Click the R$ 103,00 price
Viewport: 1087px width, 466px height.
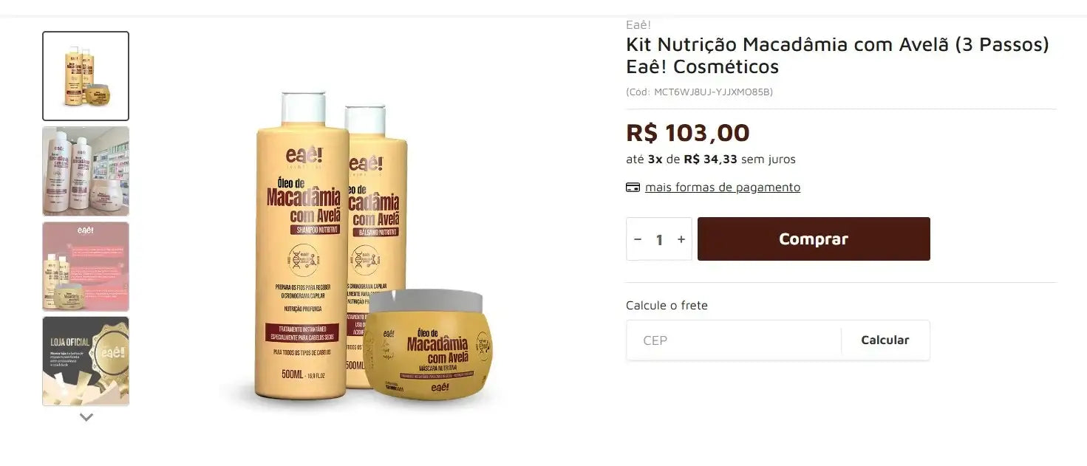688,133
